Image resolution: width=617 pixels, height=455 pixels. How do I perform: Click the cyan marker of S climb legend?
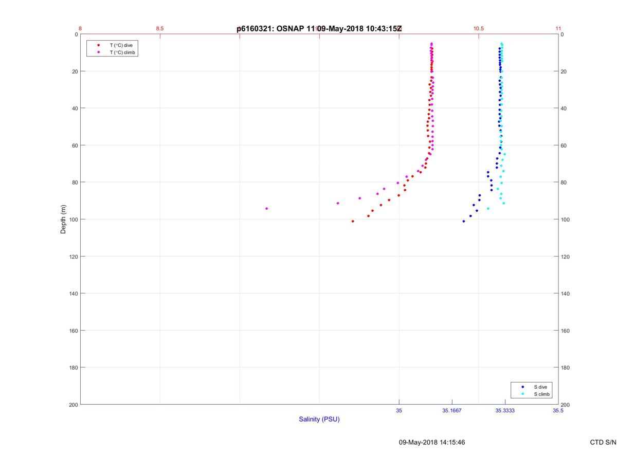pyautogui.click(x=522, y=394)
